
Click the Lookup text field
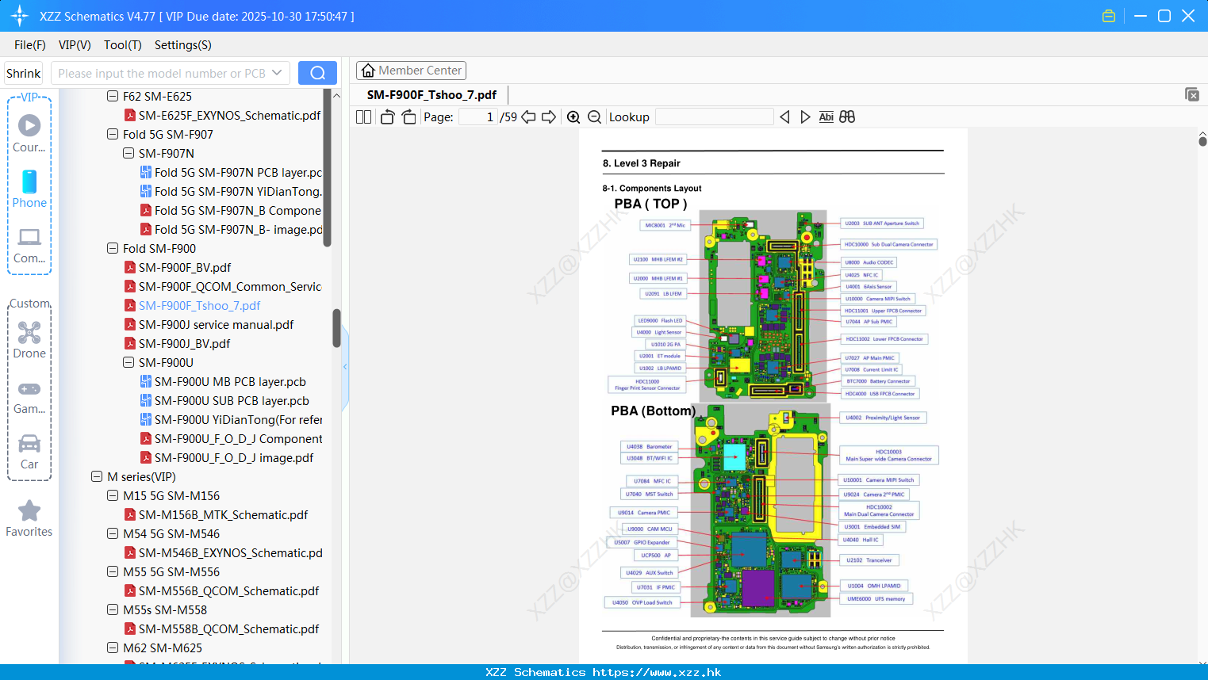tap(715, 117)
